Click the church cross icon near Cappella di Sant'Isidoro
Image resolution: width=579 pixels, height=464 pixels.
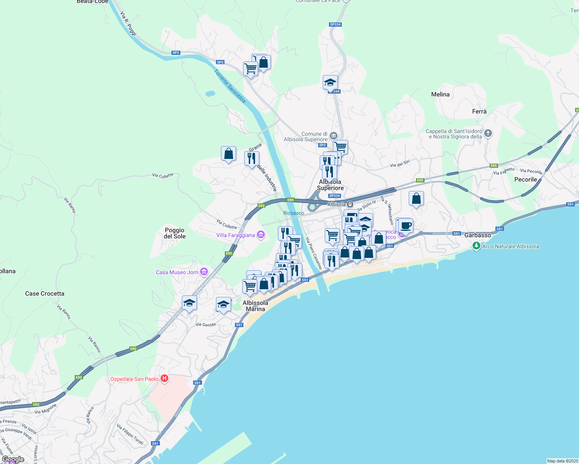[487, 133]
